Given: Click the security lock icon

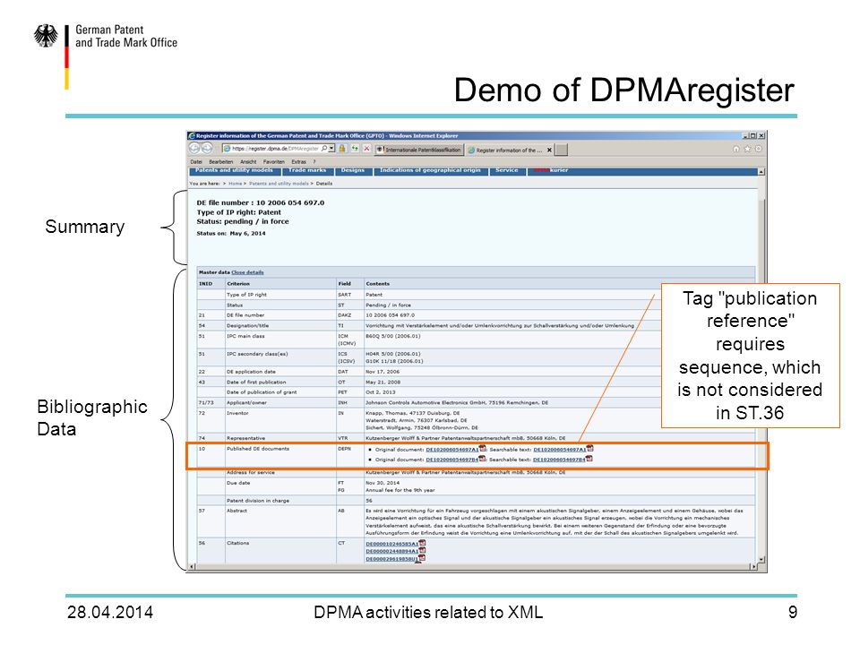Looking at the screenshot, I should click(x=341, y=148).
